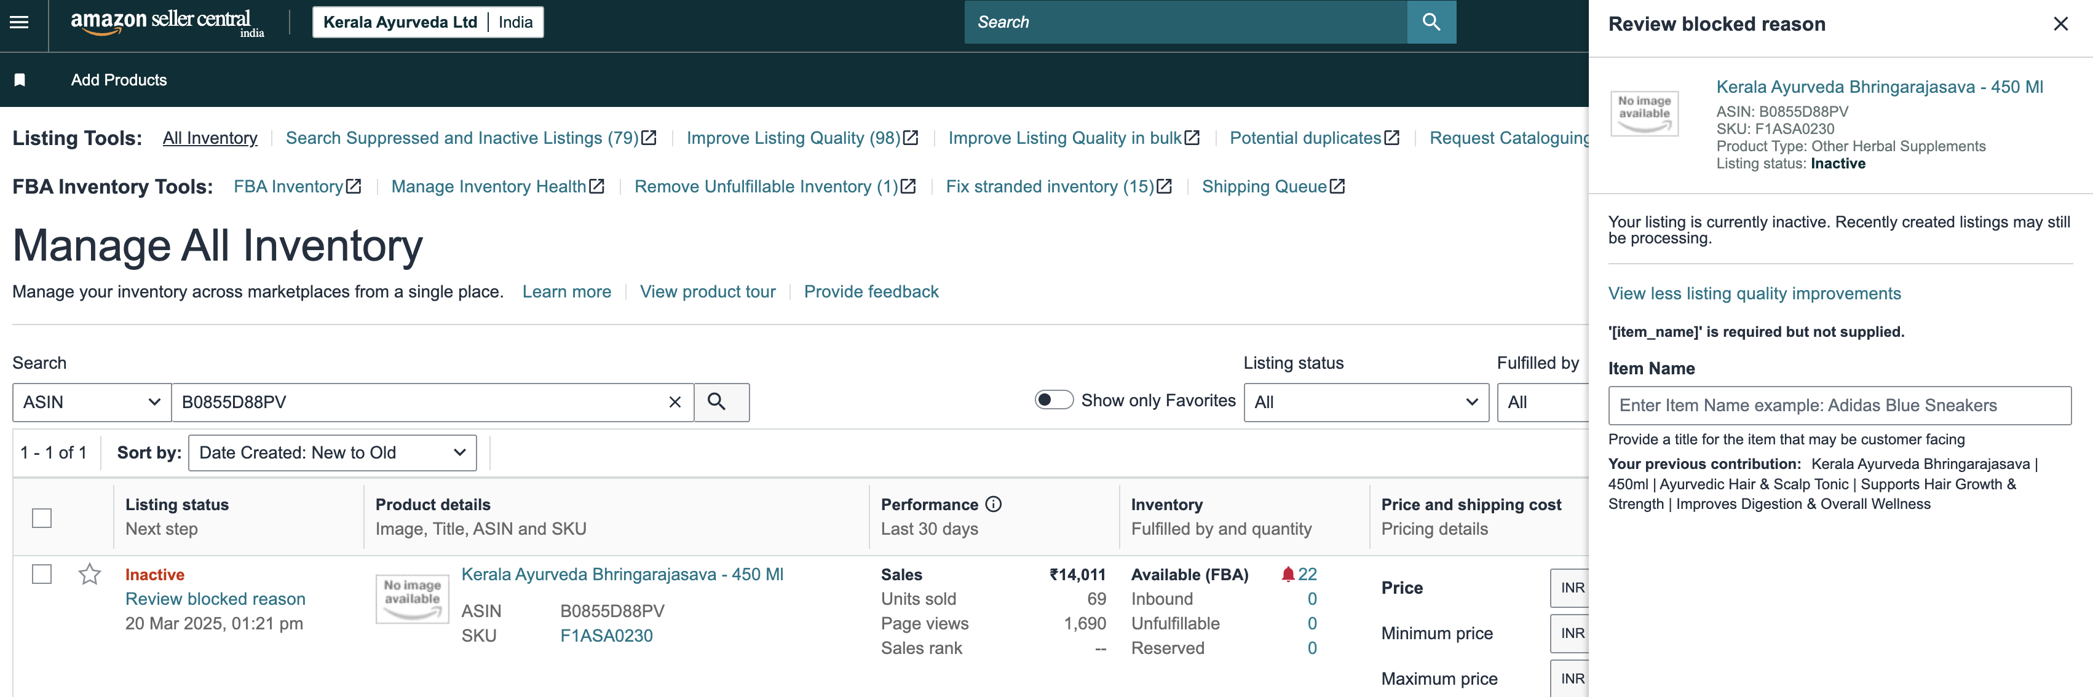This screenshot has width=2093, height=697.
Task: Click View product tour link
Action: coord(707,291)
